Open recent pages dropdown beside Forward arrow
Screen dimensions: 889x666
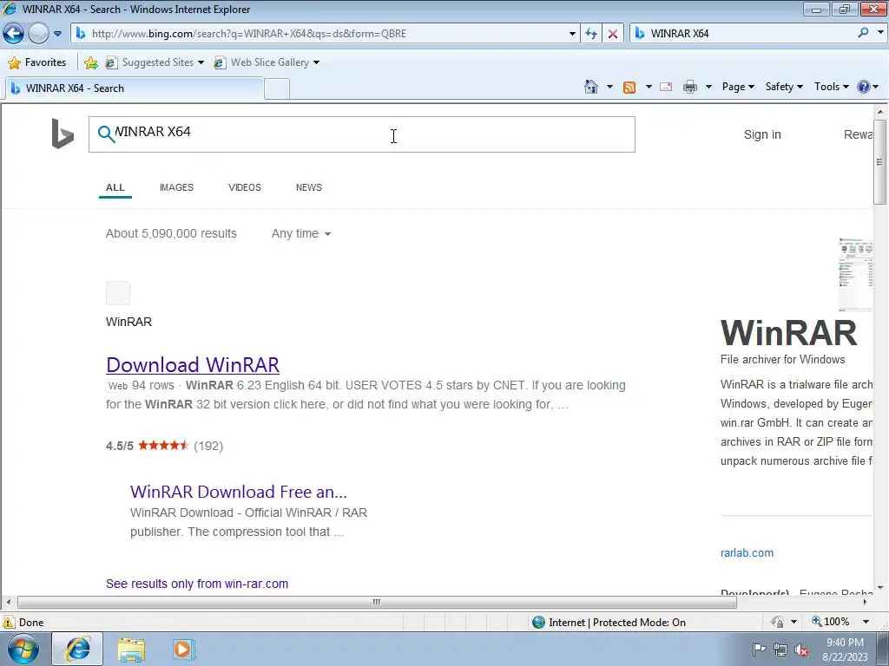point(57,34)
